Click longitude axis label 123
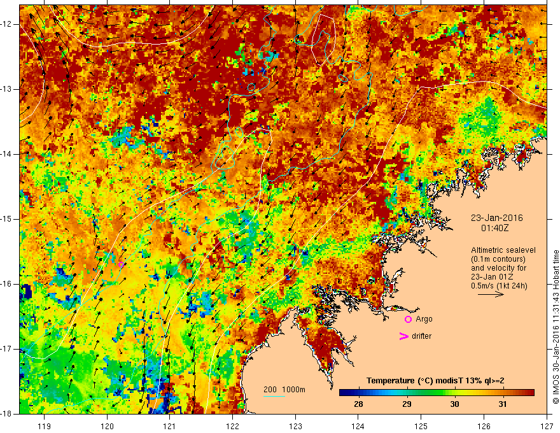560x433 pixels. (295, 426)
